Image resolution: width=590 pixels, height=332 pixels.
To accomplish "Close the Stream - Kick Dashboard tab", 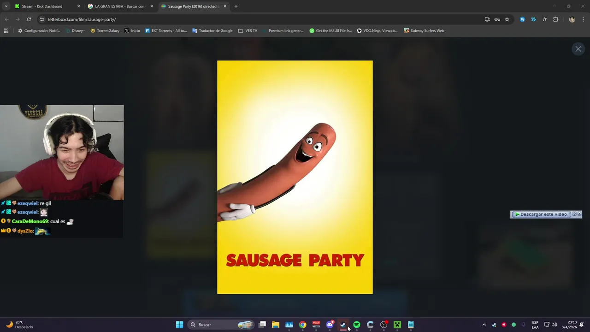I will (x=78, y=6).
